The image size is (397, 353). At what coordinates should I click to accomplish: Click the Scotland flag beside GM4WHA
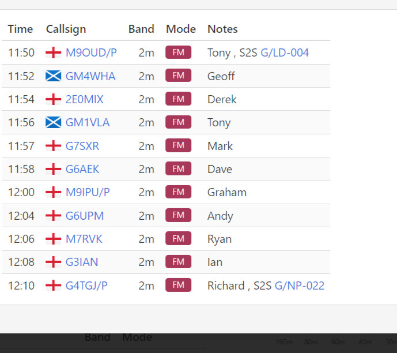(x=53, y=76)
